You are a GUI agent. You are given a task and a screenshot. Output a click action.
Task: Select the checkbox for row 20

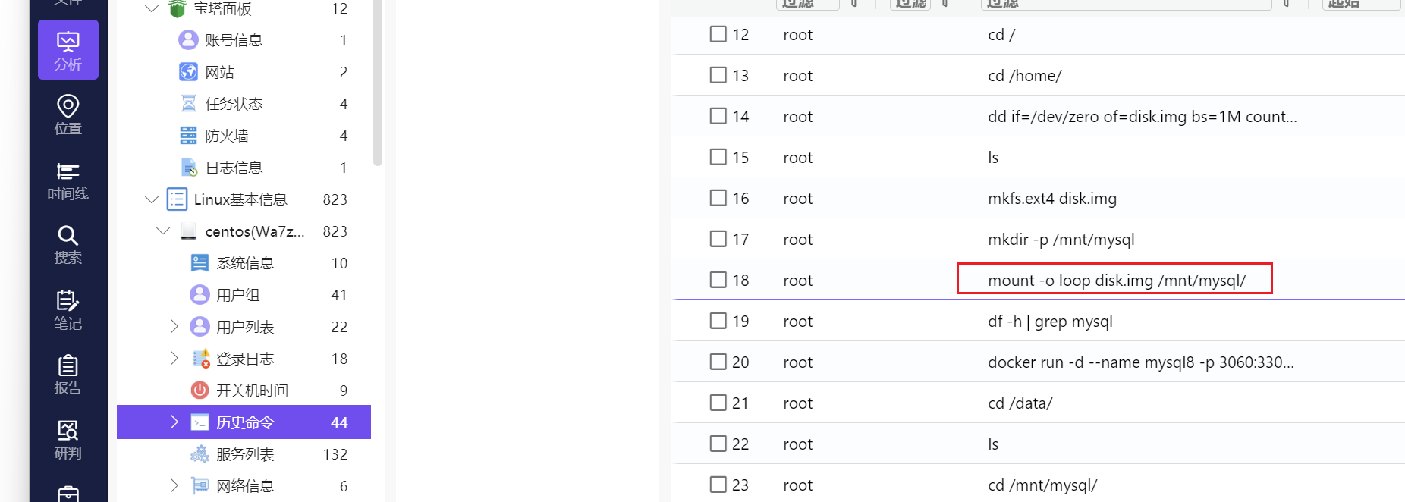pos(718,362)
